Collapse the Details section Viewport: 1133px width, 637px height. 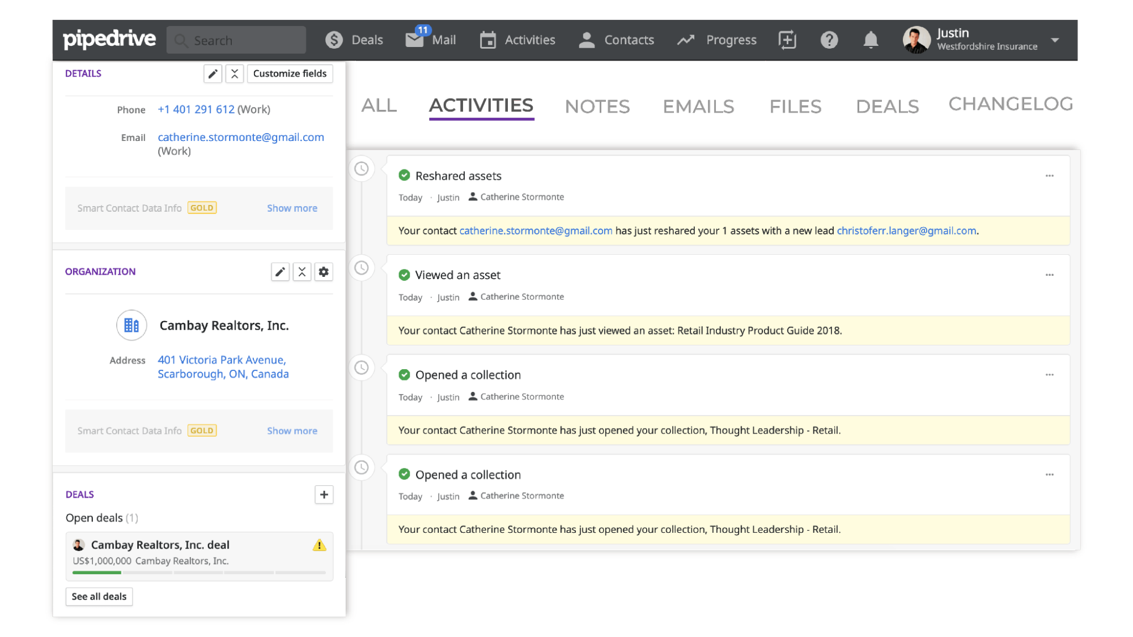tap(235, 74)
